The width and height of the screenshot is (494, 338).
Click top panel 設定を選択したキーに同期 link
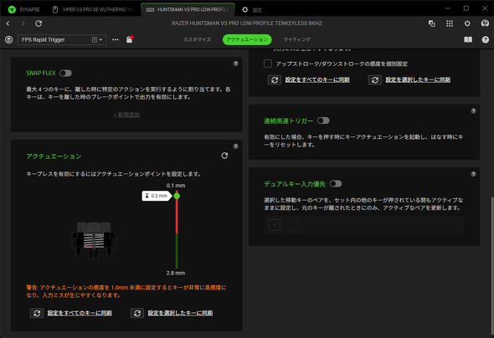click(x=418, y=79)
